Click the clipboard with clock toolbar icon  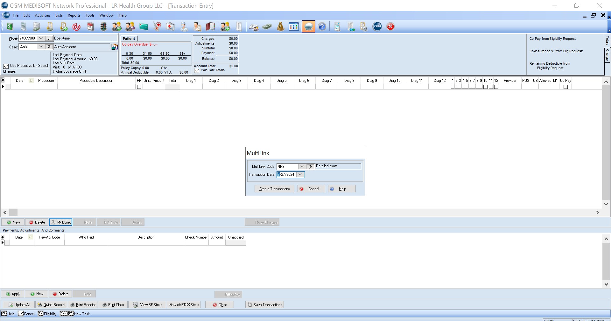coord(364,27)
